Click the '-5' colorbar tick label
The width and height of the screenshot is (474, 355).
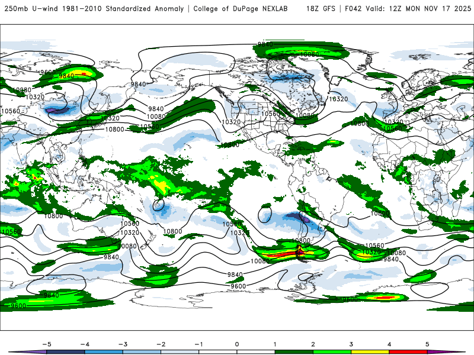47,344
